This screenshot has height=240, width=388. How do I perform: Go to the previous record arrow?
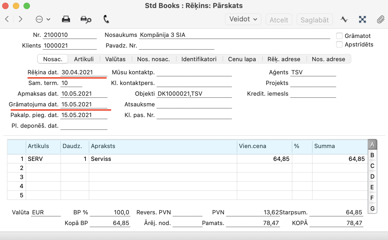(7, 19)
